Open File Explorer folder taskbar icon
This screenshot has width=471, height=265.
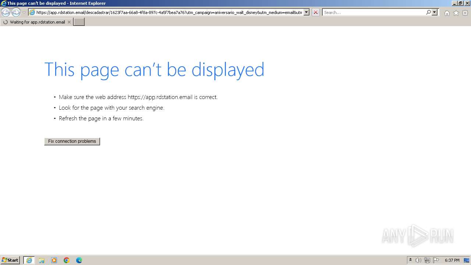(x=42, y=260)
